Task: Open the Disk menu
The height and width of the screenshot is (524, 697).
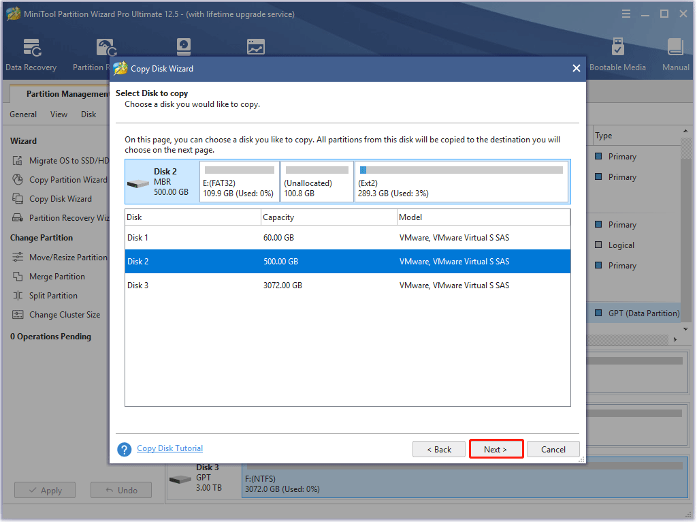Action: [x=88, y=114]
